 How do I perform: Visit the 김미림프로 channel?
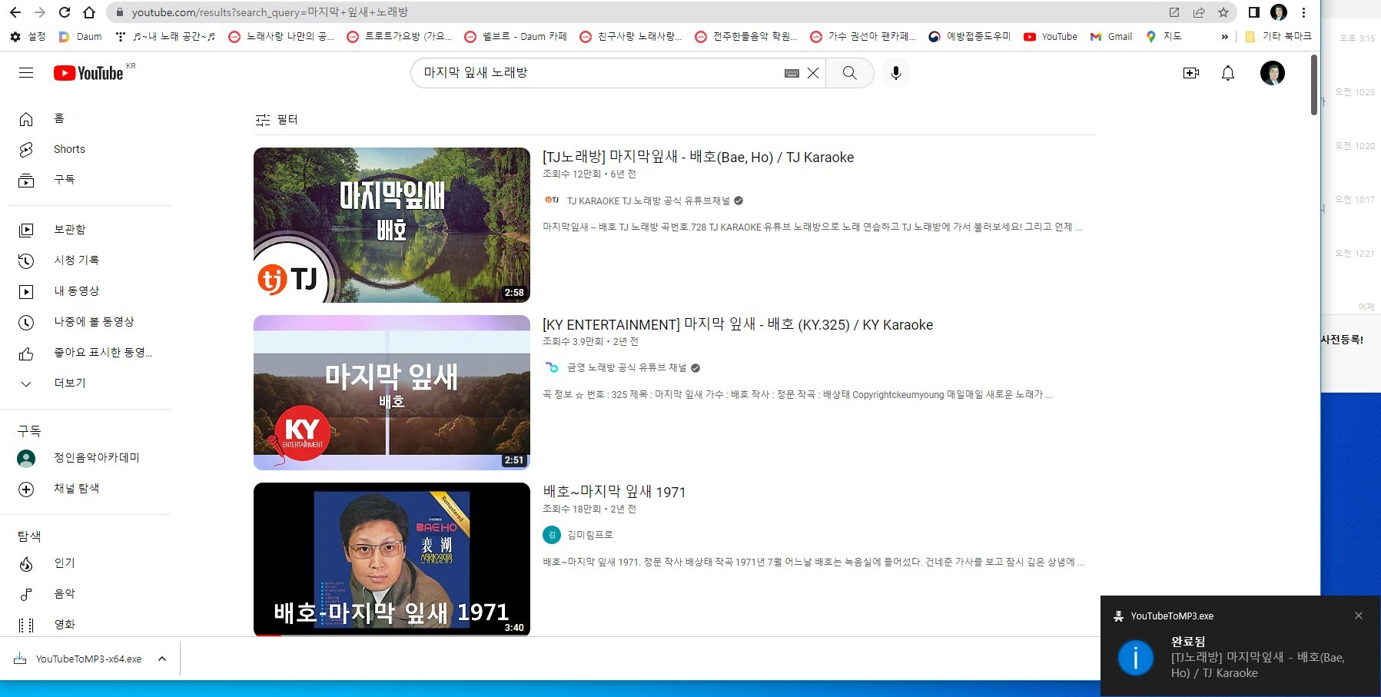pos(589,535)
